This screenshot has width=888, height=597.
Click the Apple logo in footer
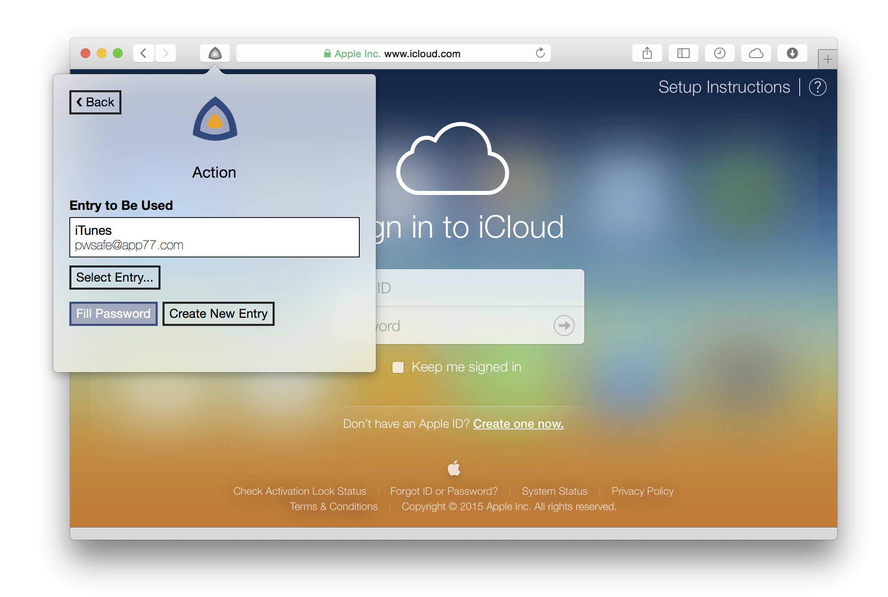click(454, 468)
